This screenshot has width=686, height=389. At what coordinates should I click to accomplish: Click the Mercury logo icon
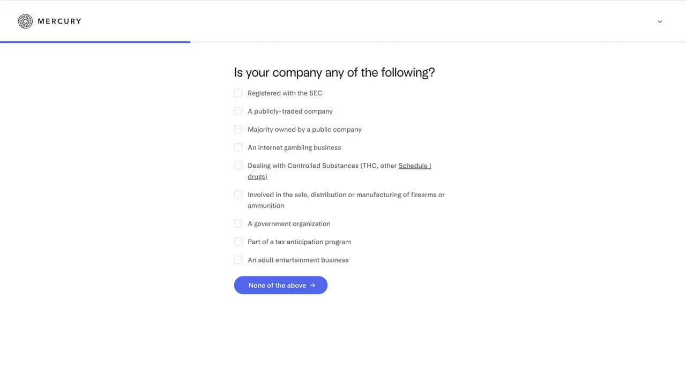click(x=25, y=21)
